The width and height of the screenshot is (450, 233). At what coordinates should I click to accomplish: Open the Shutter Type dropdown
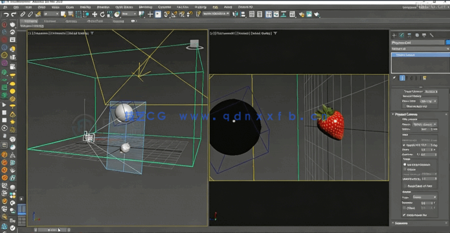(425, 197)
